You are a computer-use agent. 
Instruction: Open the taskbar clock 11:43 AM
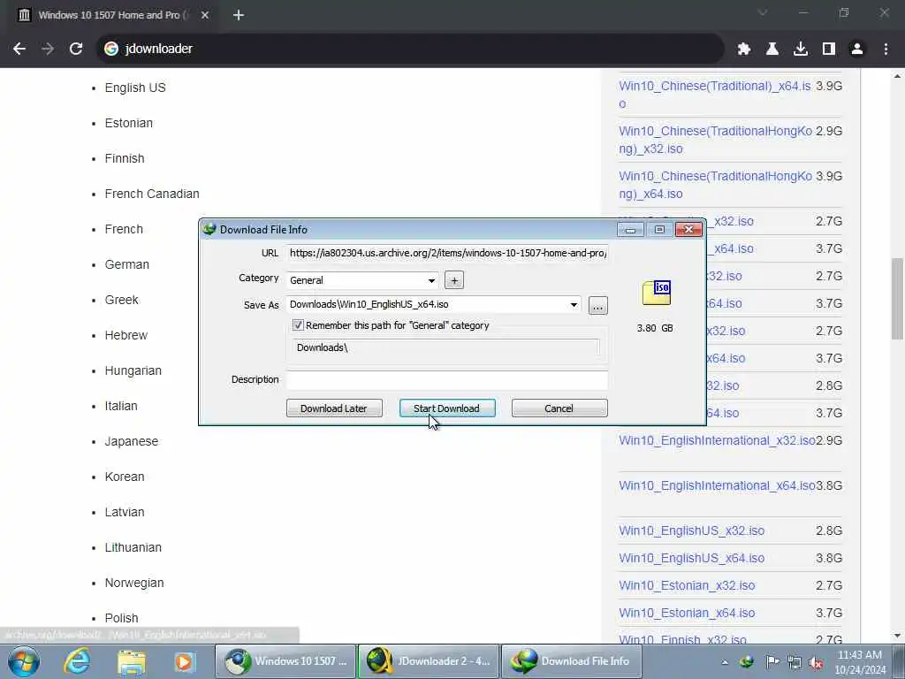860,662
